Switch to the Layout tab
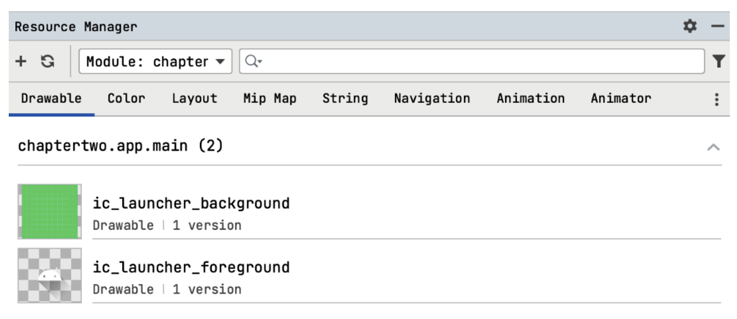This screenshot has height=319, width=737. pyautogui.click(x=194, y=98)
